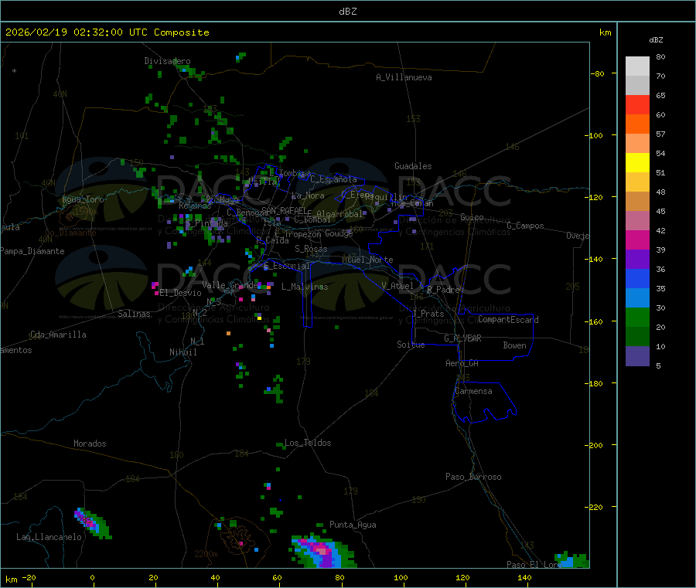Screen dimensions: 696x588
Task: Click the 65 dBZ red legend swatch
Action: [x=637, y=104]
